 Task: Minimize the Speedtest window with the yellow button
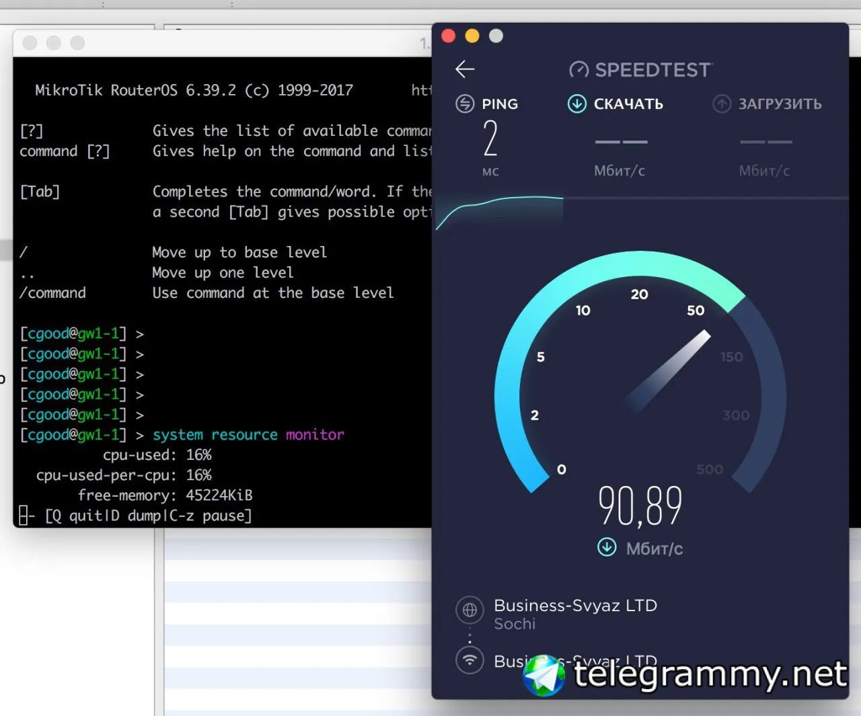coord(472,36)
